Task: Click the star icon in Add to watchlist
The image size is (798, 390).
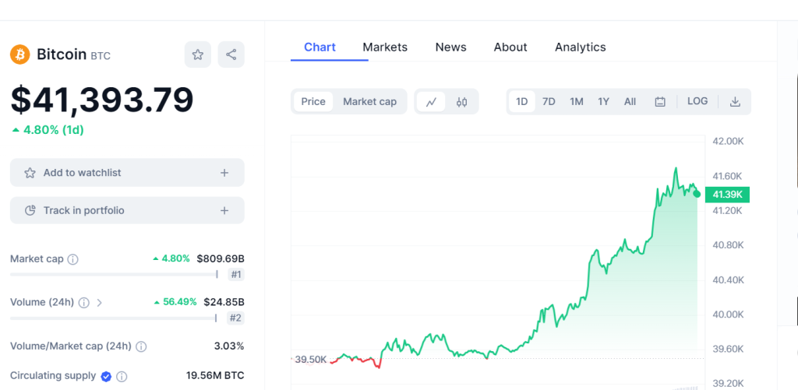Action: (30, 173)
